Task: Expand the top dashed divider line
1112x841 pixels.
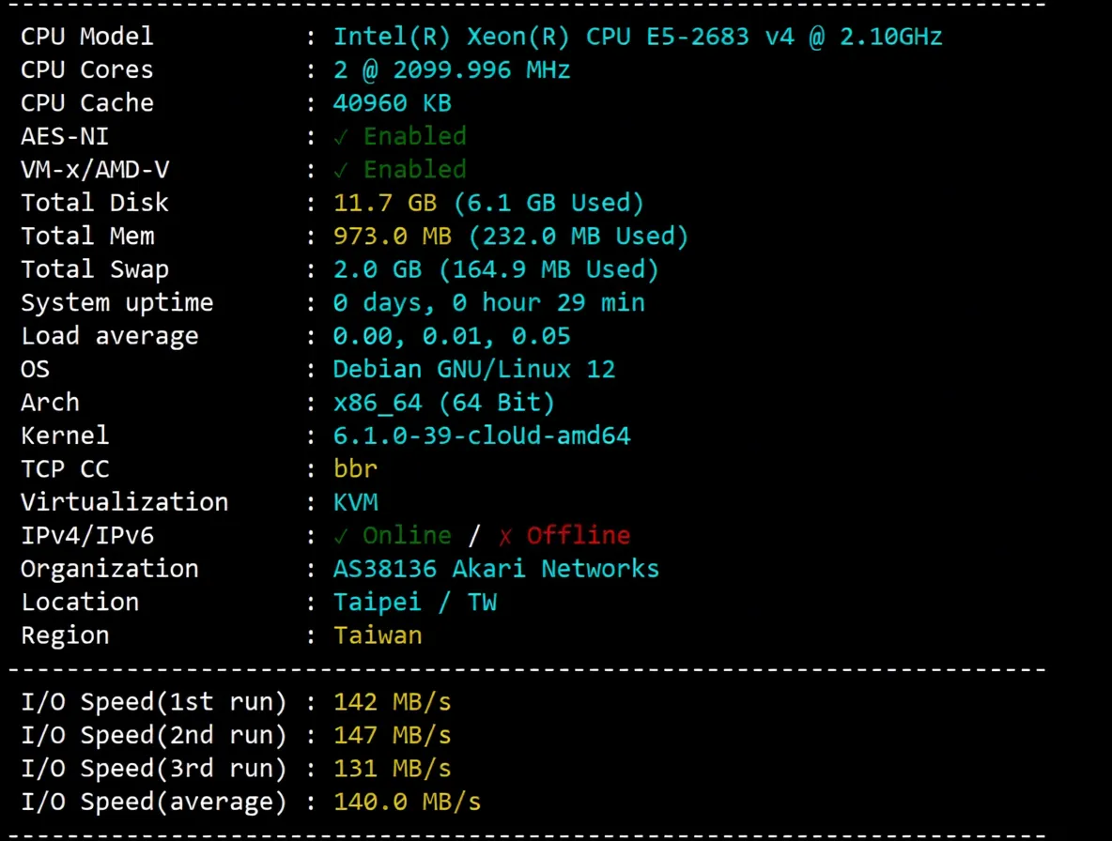Action: point(526,8)
